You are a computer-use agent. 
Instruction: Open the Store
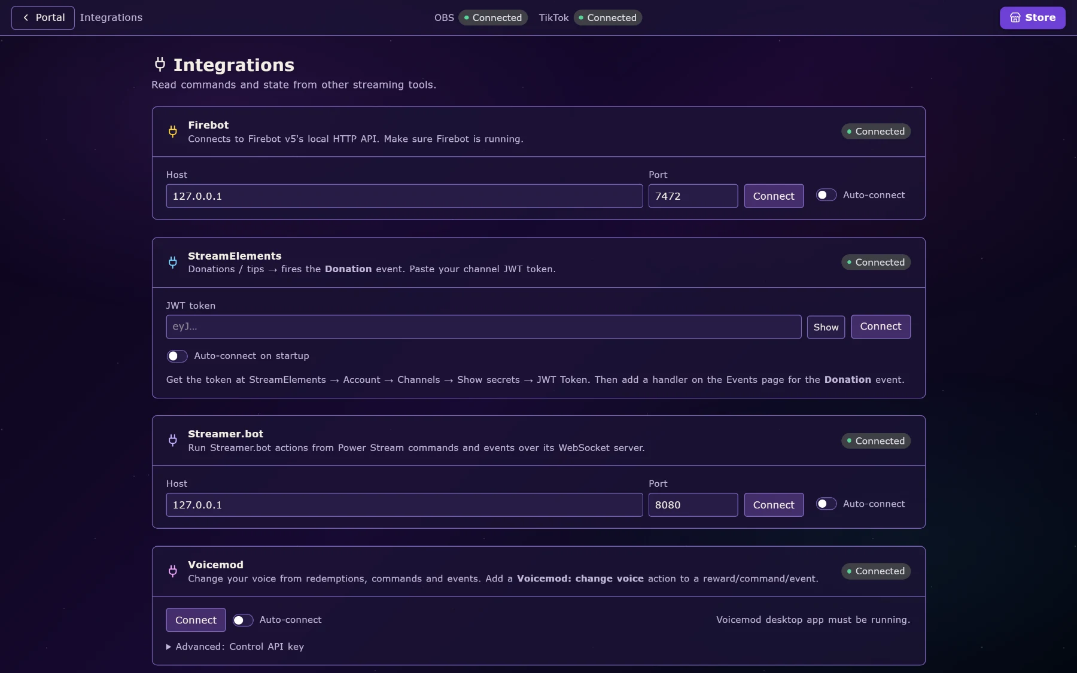point(1033,18)
